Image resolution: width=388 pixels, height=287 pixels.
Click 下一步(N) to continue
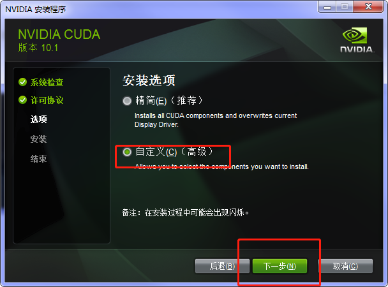[x=280, y=266]
